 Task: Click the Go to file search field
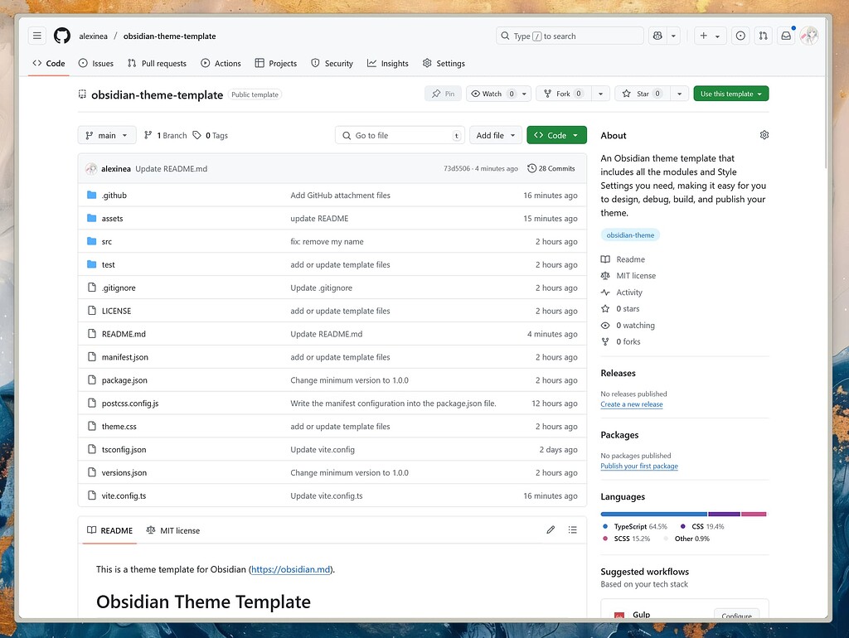click(398, 135)
